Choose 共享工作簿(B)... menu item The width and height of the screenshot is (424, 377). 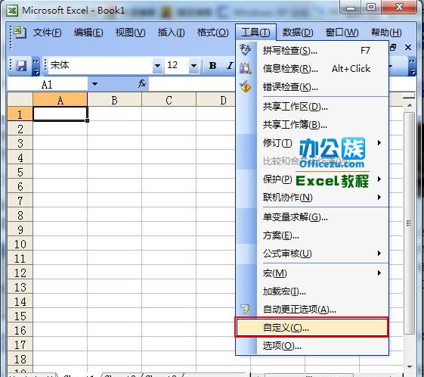point(312,125)
